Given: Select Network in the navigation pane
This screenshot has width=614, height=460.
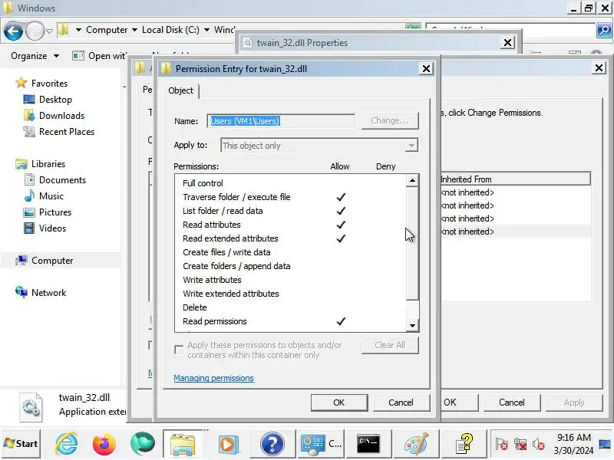Looking at the screenshot, I should coord(48,292).
